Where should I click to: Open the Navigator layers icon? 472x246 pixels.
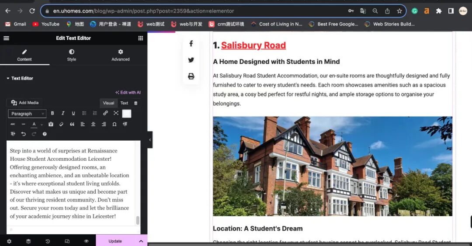[x=28, y=241]
